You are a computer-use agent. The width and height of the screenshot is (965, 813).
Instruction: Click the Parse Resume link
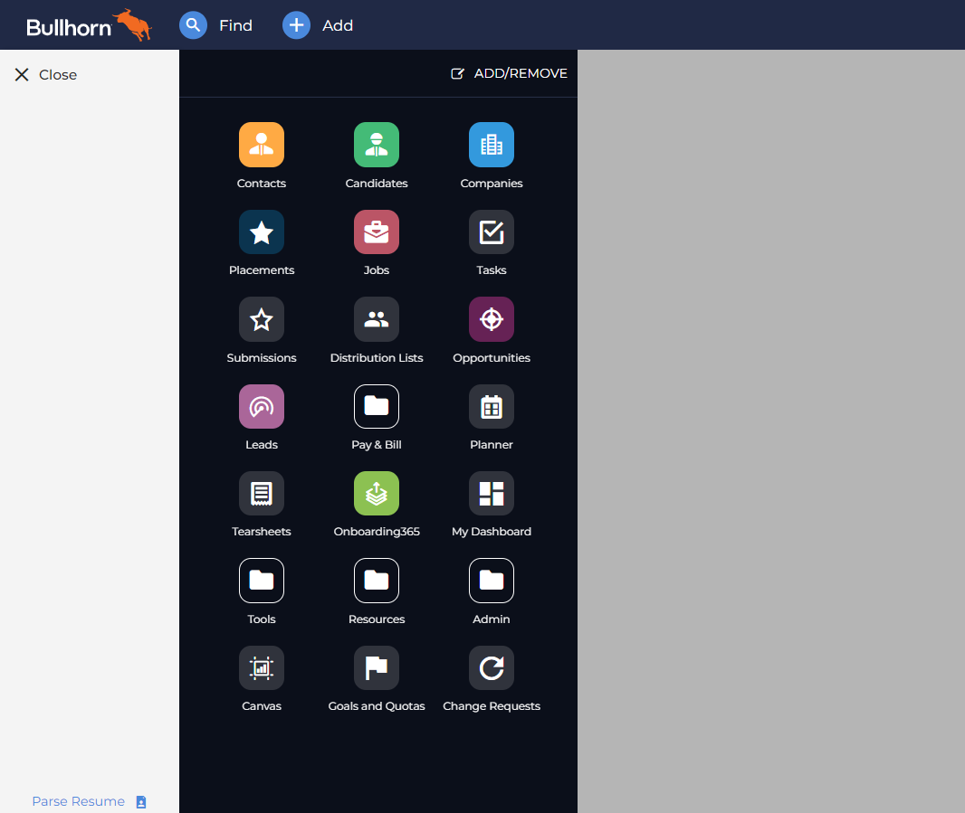(78, 801)
